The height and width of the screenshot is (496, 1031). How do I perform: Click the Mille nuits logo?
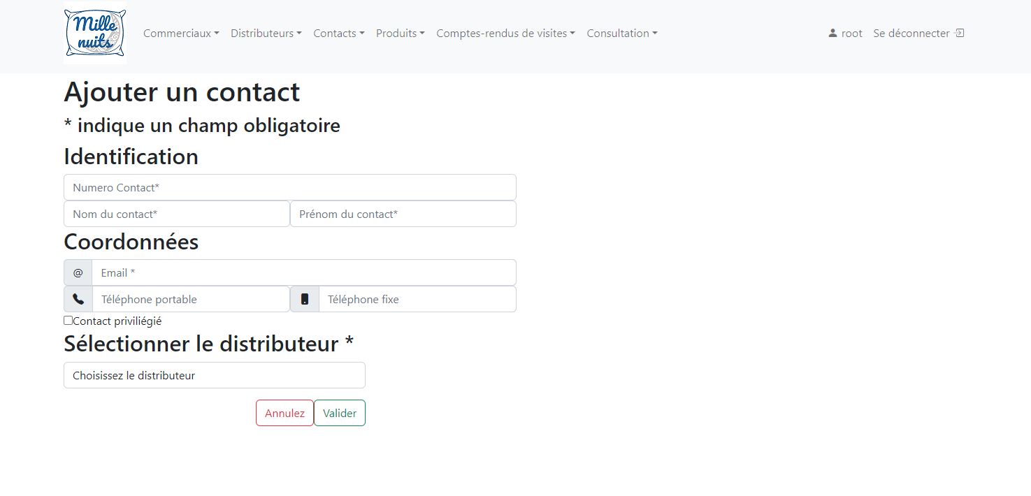tap(95, 33)
